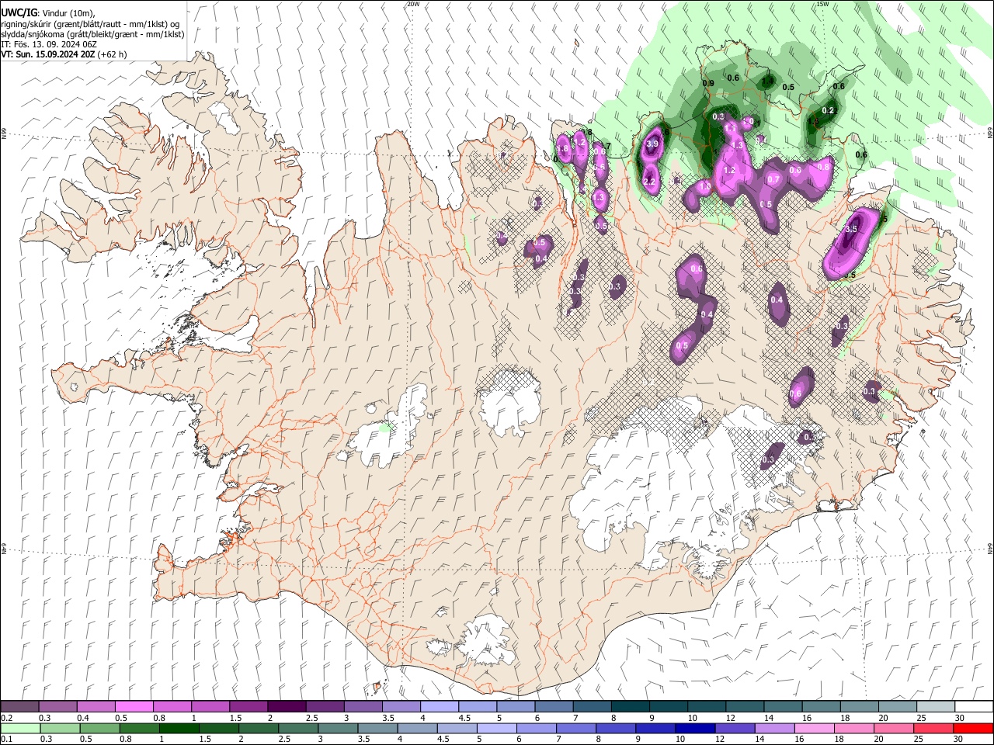Pick the snow legend swatch starting at 0.3
This screenshot has height=745, width=994.
(x=57, y=707)
